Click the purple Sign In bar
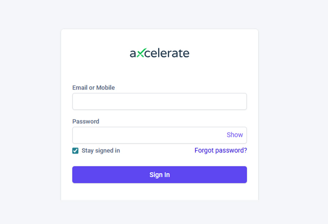328x224 pixels. pyautogui.click(x=159, y=175)
